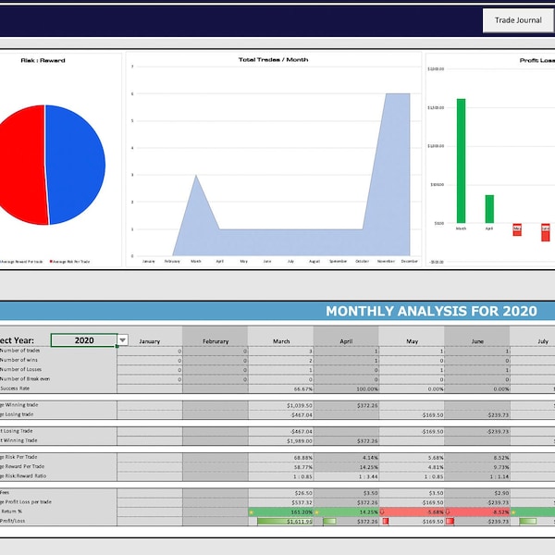Select June risk reward ratio 1 : 1.14
The width and height of the screenshot is (555, 555).
477,476
